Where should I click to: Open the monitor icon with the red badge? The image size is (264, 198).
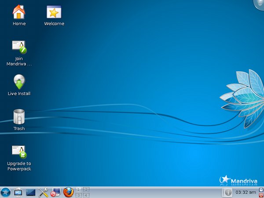point(55,192)
